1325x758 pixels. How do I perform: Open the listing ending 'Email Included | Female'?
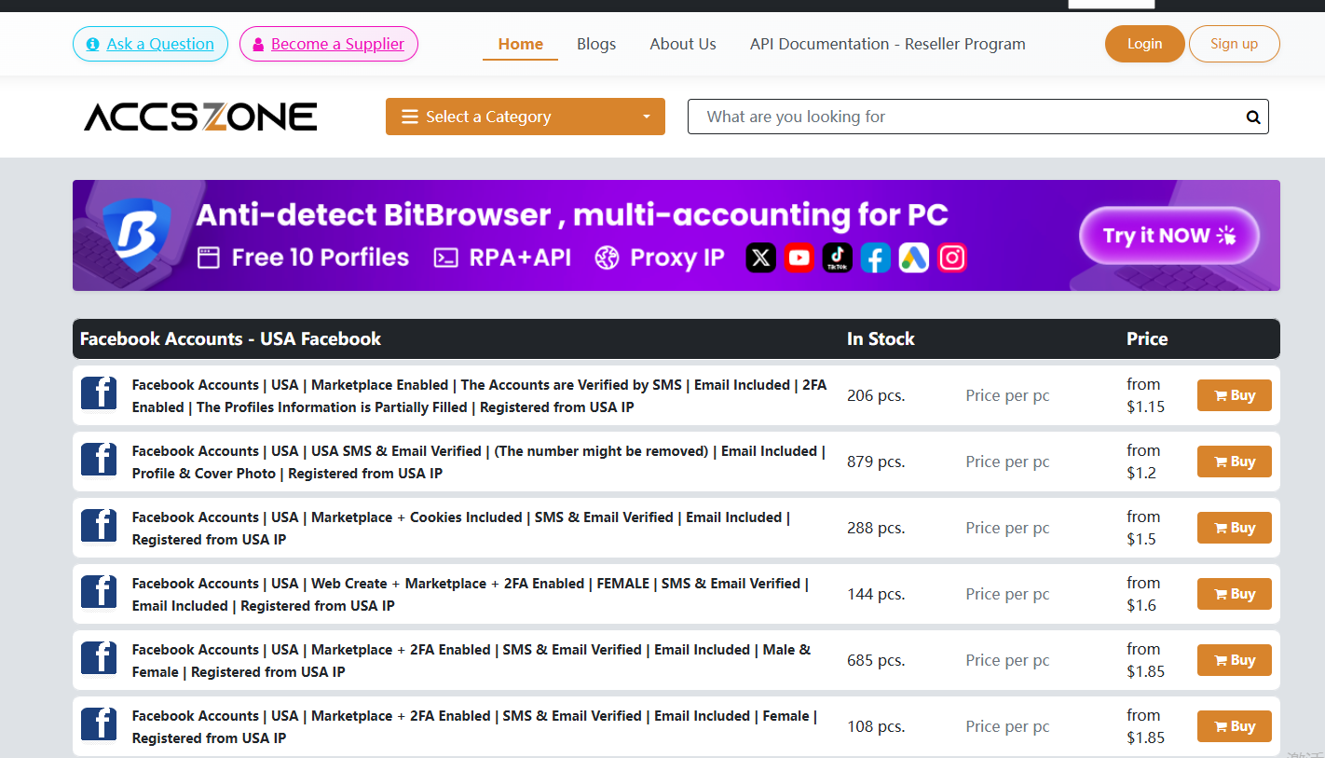pos(474,727)
